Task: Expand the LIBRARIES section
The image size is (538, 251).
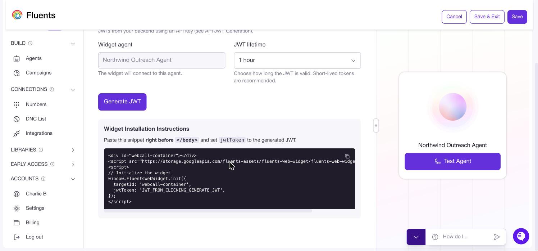Action: 73,150
